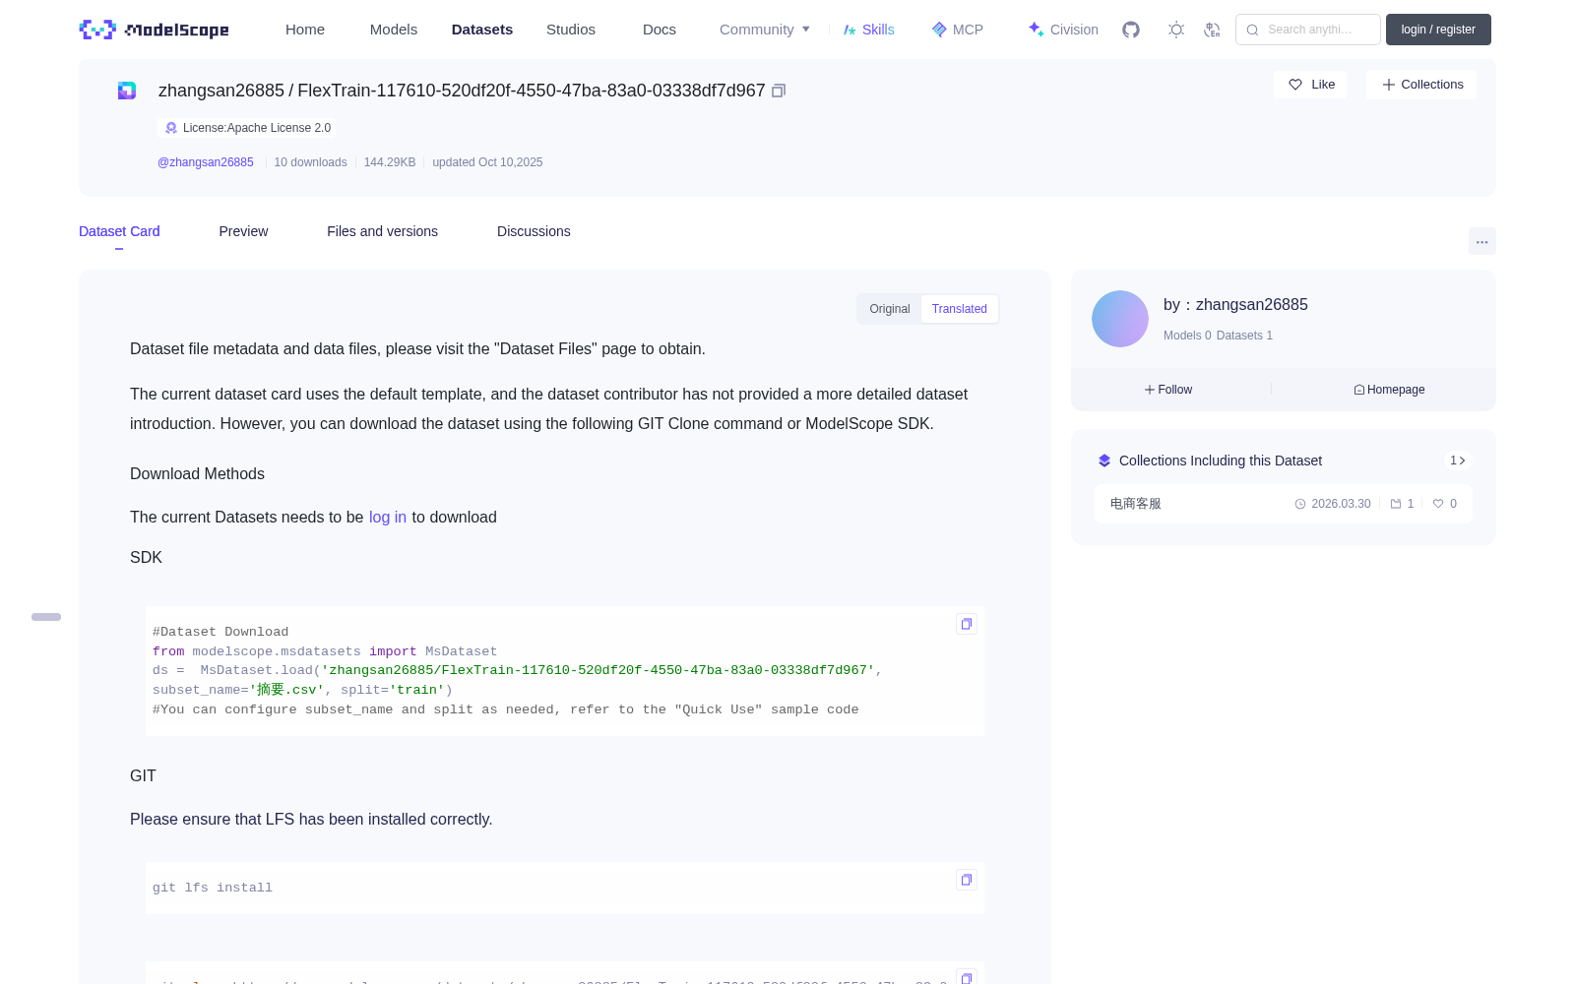This screenshot has height=984, width=1575.
Task: Click the language switch icon
Action: point(1212,30)
